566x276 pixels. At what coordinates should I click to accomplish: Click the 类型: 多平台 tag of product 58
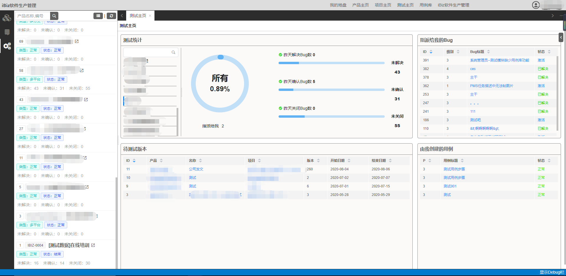[30, 79]
